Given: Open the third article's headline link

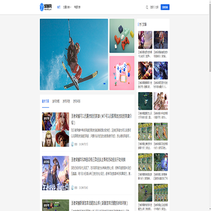Looking at the screenshot, I should coord(100,203).
